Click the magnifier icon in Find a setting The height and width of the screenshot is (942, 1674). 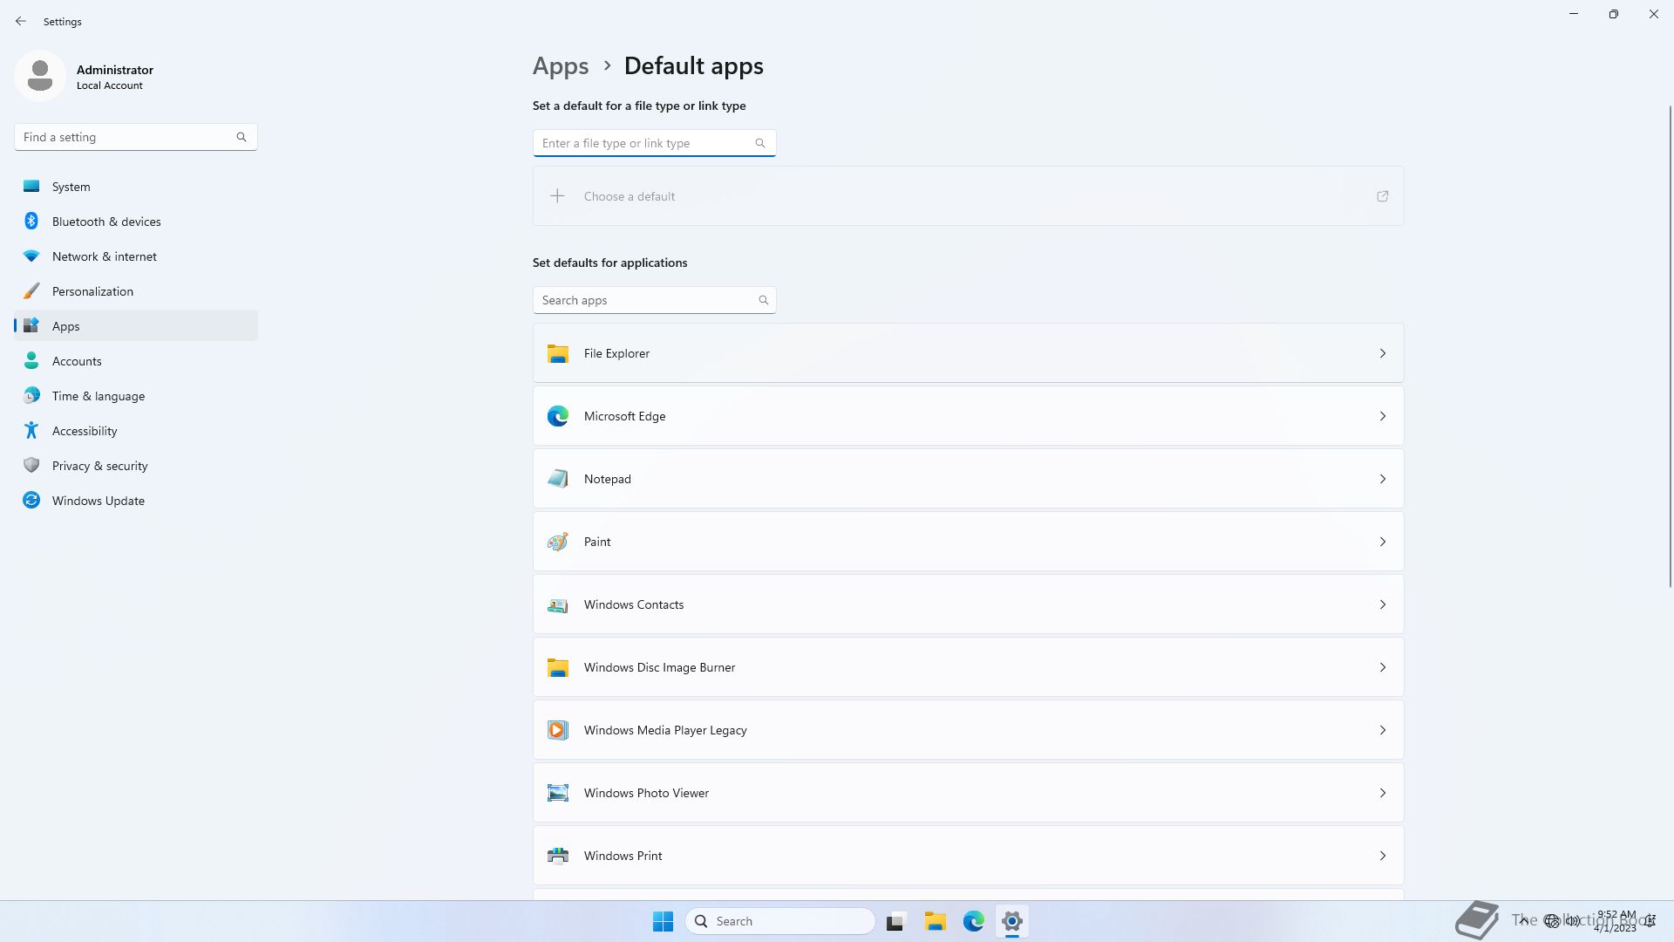point(242,137)
